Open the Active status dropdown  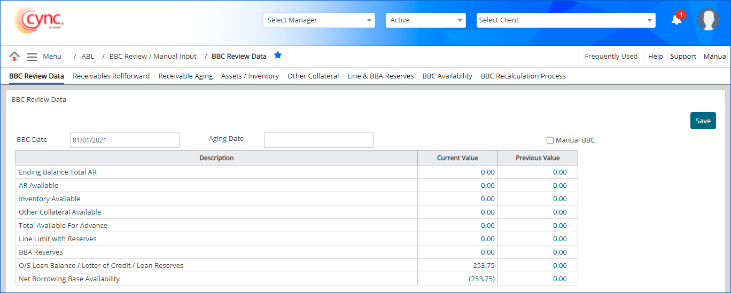[x=425, y=20]
